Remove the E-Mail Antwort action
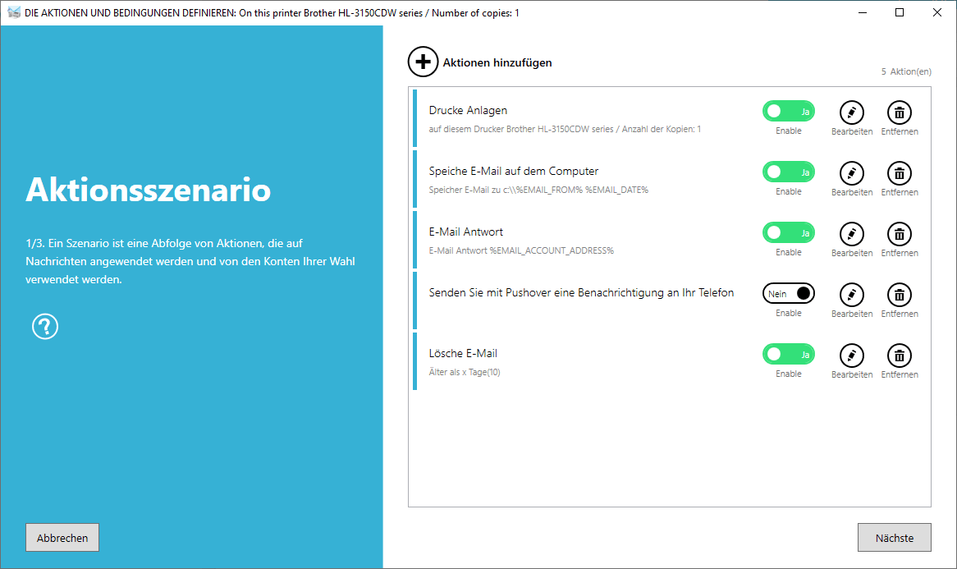The height and width of the screenshot is (569, 957). coord(899,234)
